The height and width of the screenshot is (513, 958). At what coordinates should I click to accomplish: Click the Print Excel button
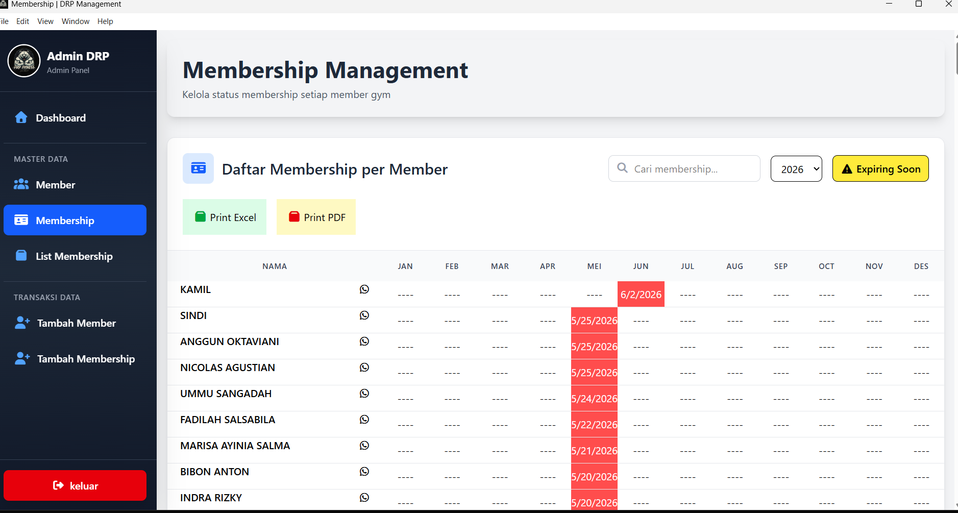click(225, 217)
